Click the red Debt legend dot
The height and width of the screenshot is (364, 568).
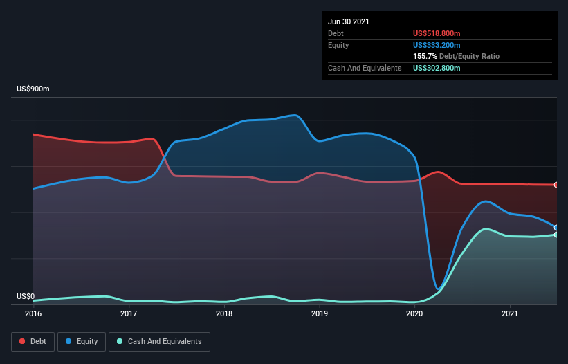[22, 341]
